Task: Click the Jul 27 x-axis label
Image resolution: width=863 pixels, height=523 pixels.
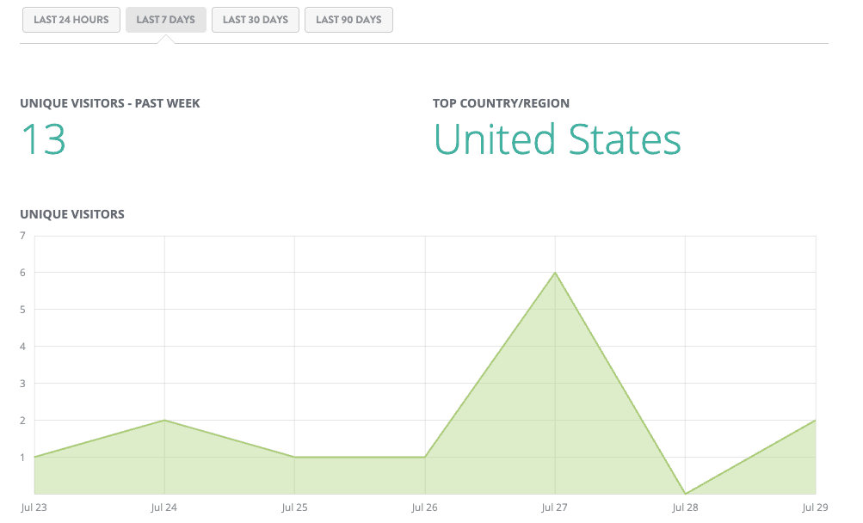Action: point(556,508)
